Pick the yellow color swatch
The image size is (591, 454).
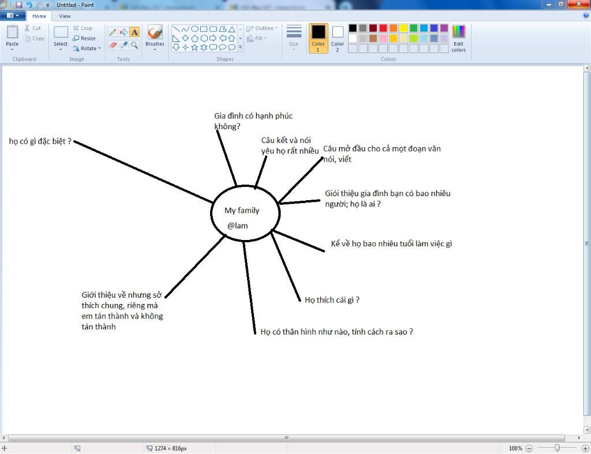pos(403,28)
